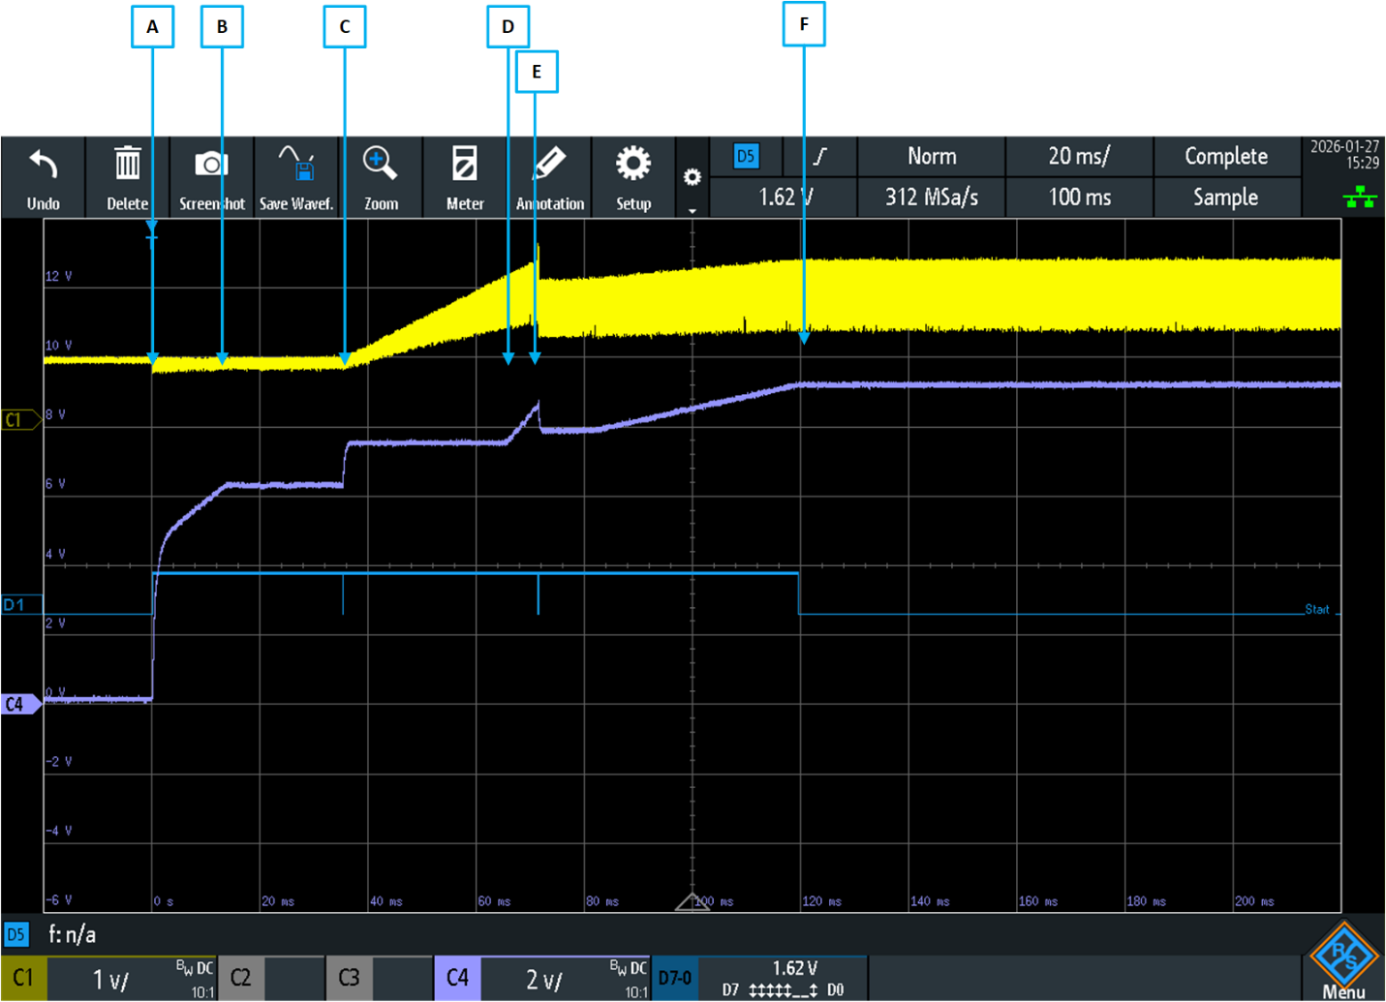The height and width of the screenshot is (1002, 1386).
Task: Expand the toolbar settings gear dropdown
Action: (692, 179)
